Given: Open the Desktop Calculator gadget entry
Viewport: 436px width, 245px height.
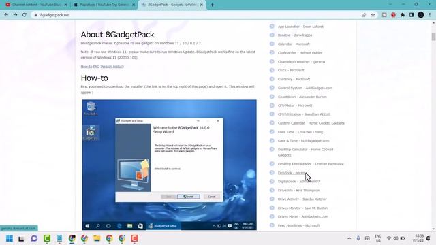Looking at the screenshot, I should pos(305,152).
